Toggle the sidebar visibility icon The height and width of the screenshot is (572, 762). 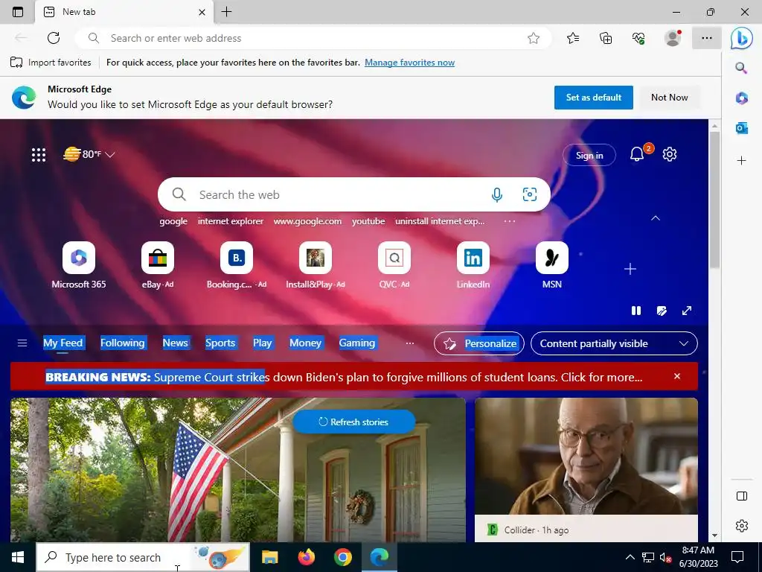tap(742, 496)
